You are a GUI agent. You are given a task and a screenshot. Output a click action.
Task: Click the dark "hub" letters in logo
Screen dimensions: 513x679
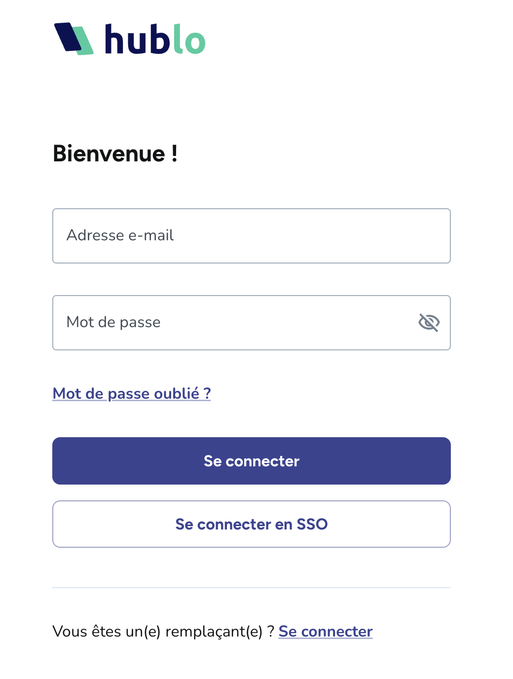(137, 39)
